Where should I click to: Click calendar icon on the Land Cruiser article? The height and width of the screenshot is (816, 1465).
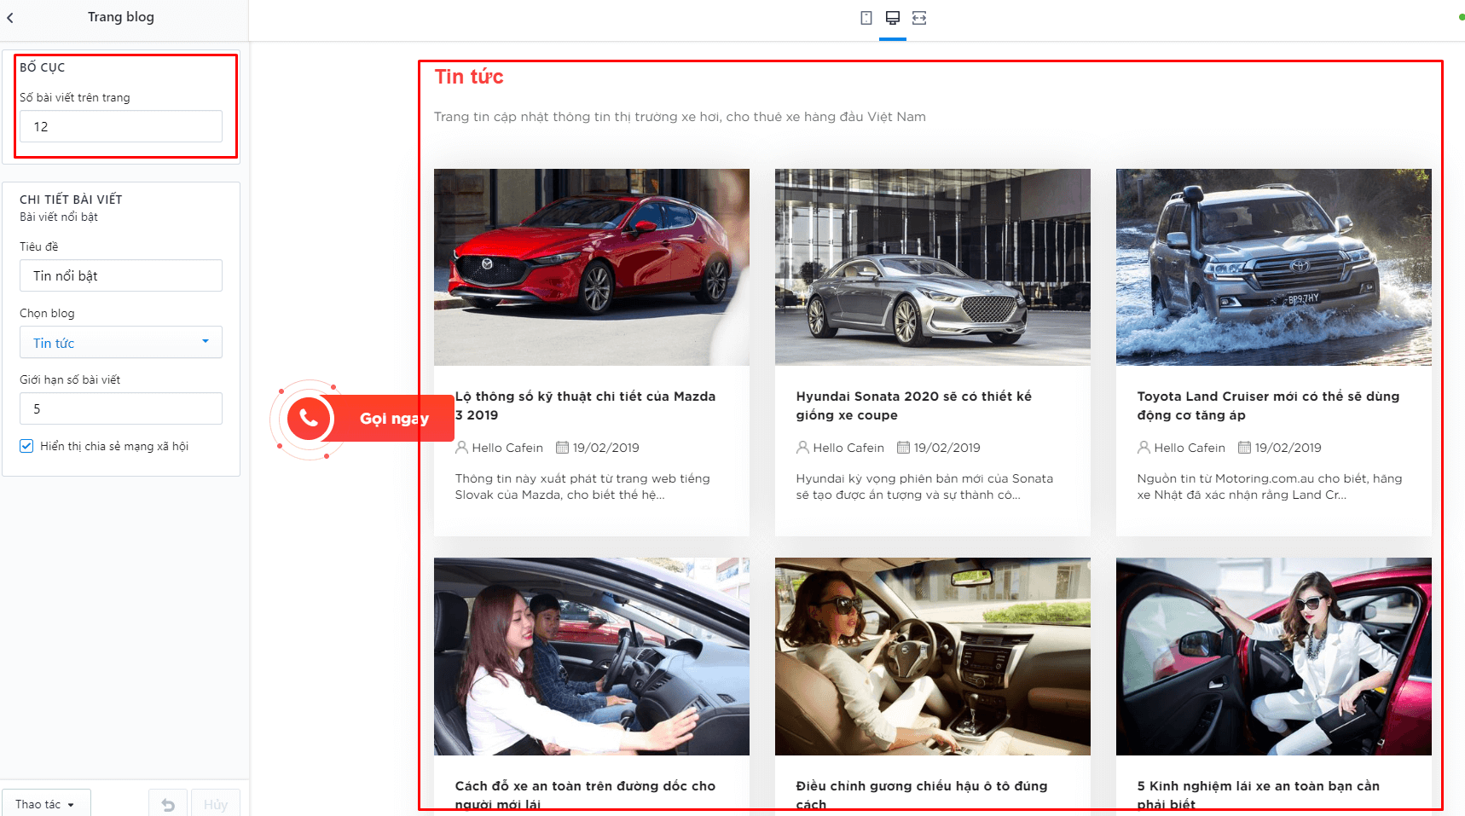coord(1244,448)
